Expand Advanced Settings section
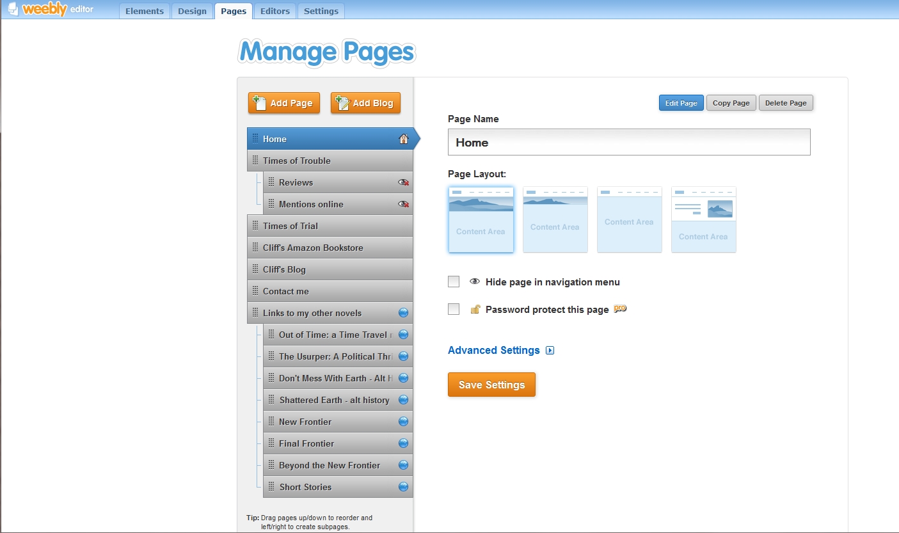The image size is (899, 533). coord(493,350)
